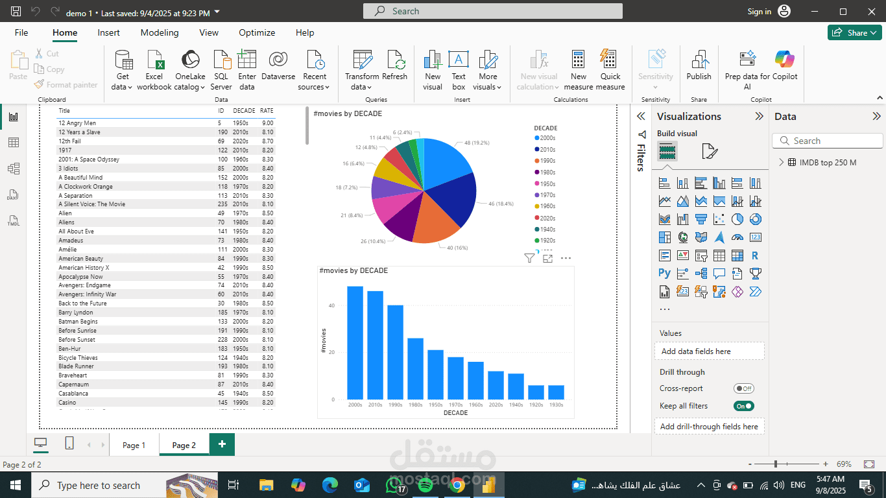Choose the Treemap visual
This screenshot has width=886, height=498.
664,238
